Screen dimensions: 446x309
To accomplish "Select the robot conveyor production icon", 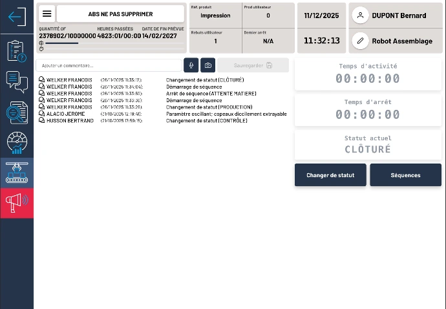I will tap(16, 173).
